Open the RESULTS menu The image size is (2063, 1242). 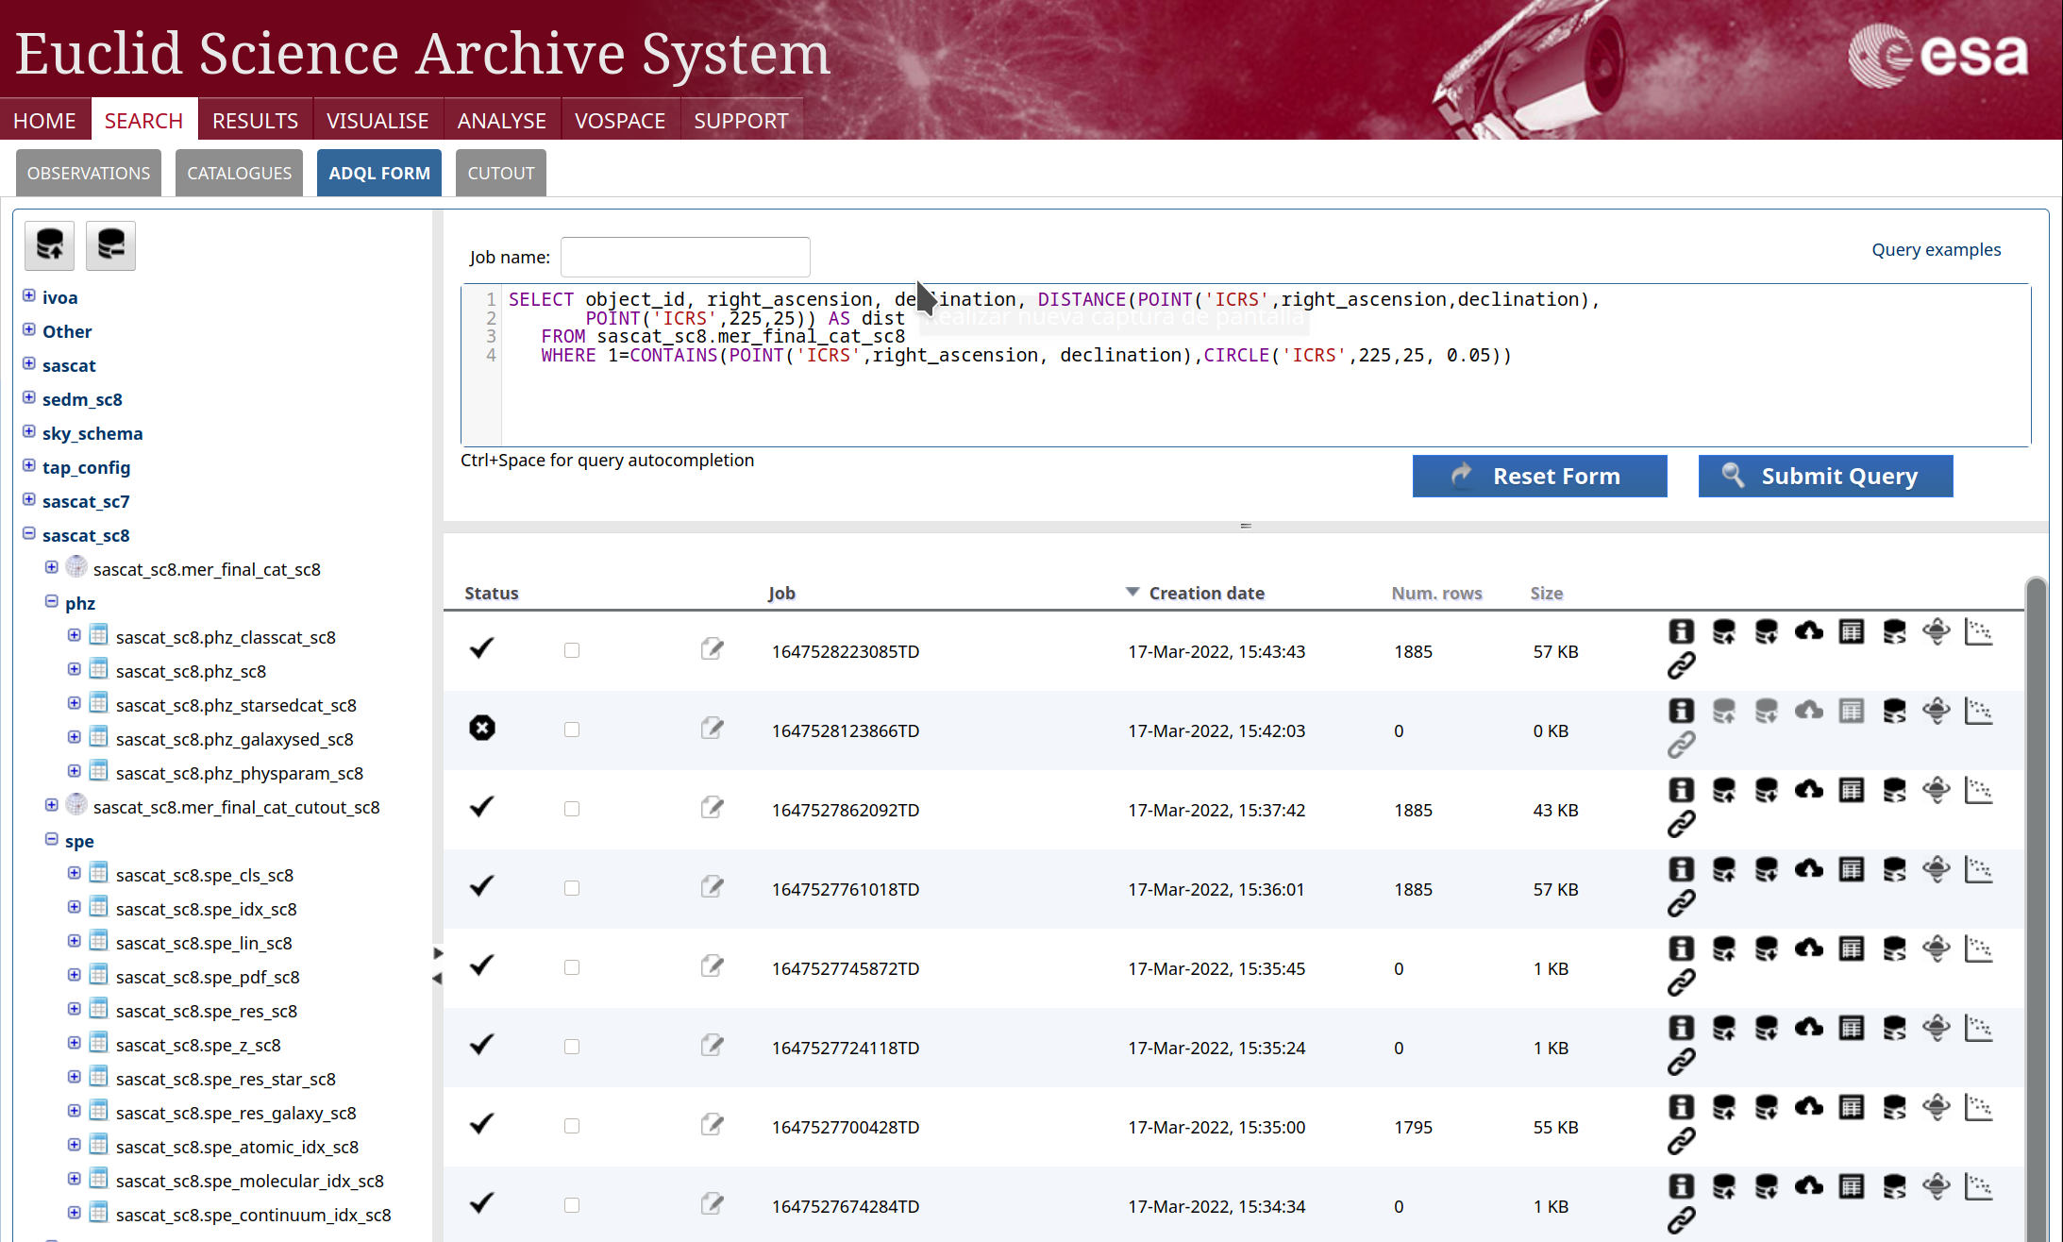tap(255, 121)
